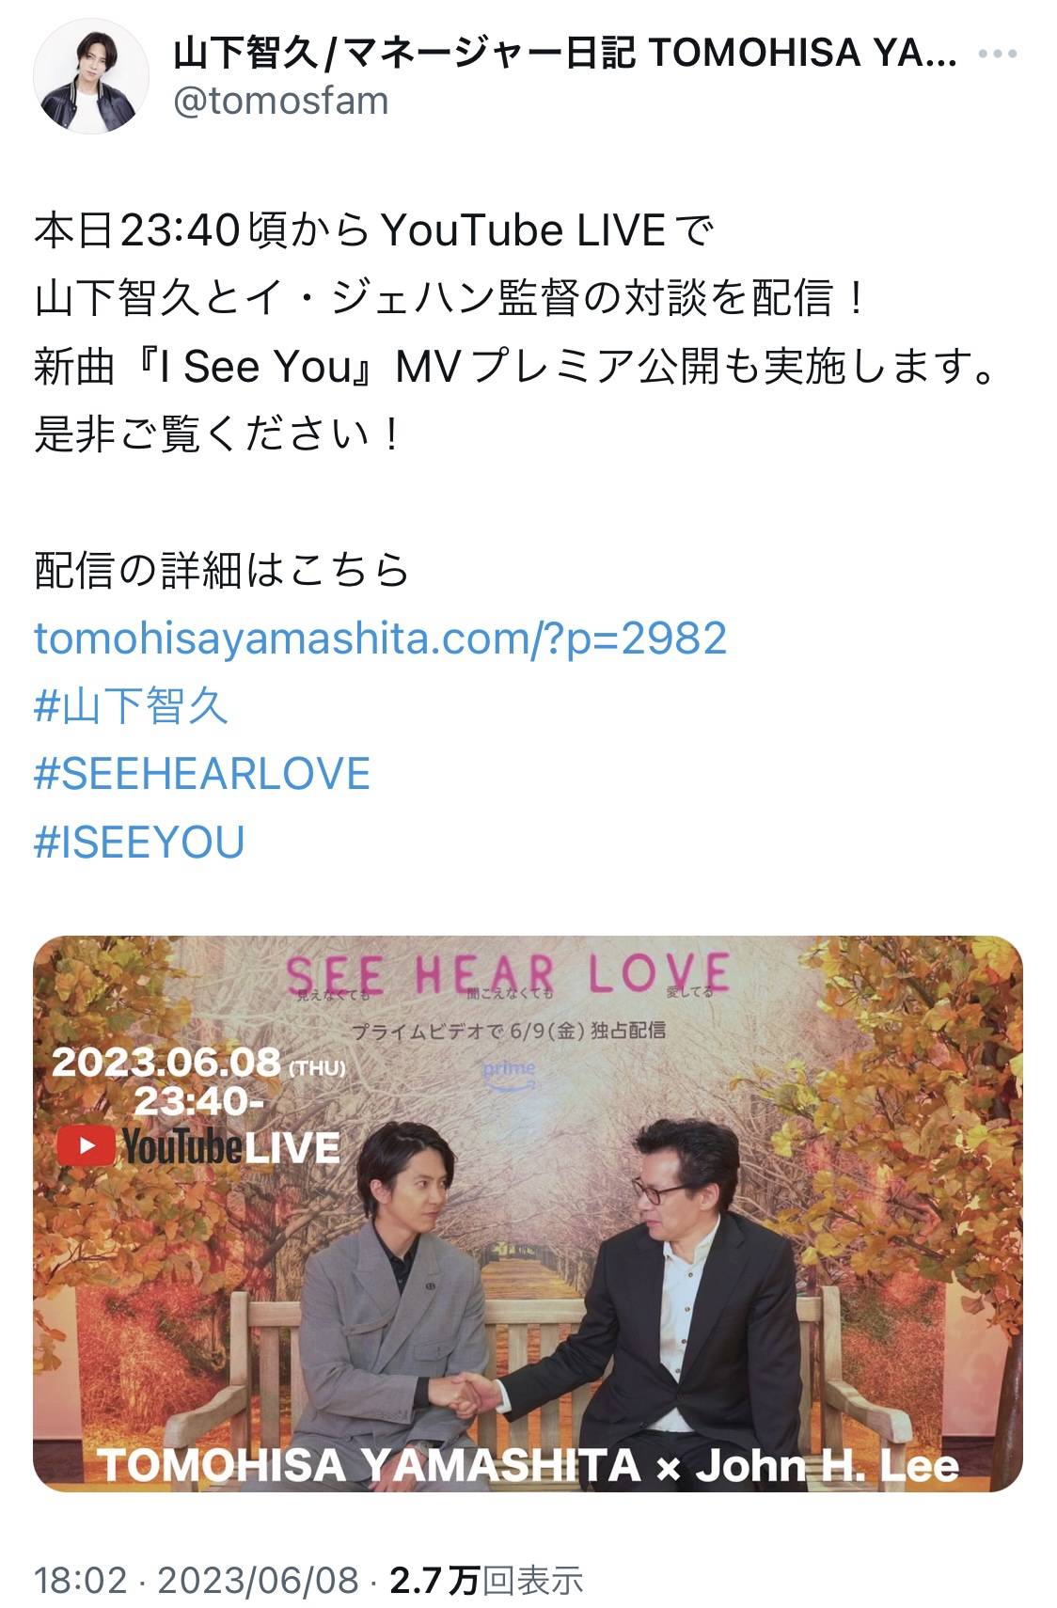This screenshot has height=1608, width=1057.
Task: Open the @tomosfam handle
Action: click(280, 101)
